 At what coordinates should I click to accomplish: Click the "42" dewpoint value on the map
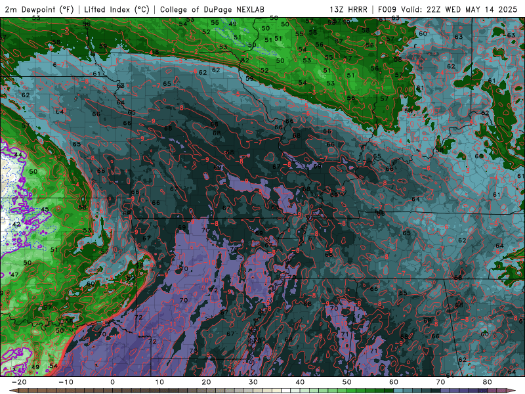tap(16, 224)
